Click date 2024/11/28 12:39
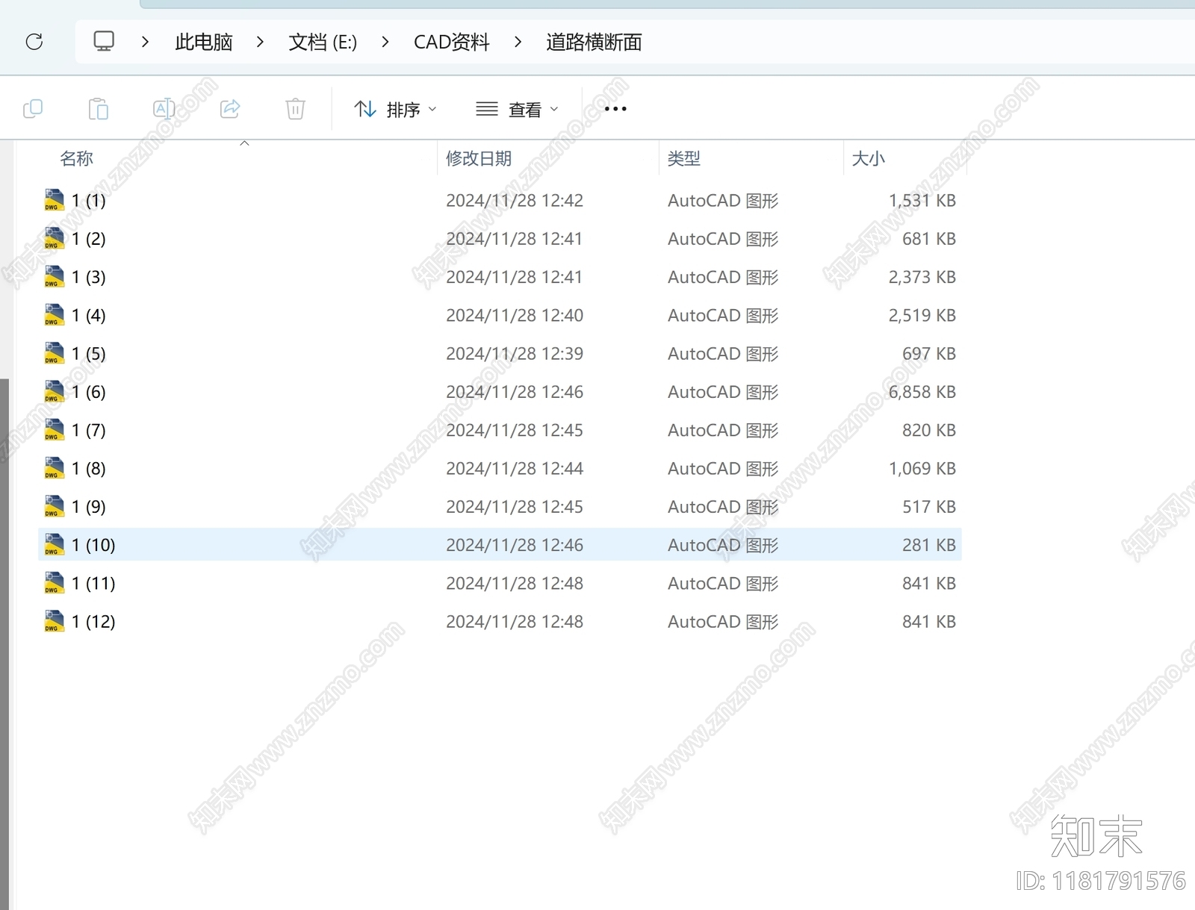The height and width of the screenshot is (910, 1195). (x=515, y=353)
